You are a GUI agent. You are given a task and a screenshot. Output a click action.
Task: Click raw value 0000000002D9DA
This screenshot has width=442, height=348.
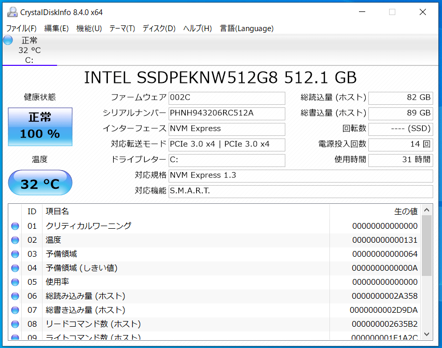384,310
